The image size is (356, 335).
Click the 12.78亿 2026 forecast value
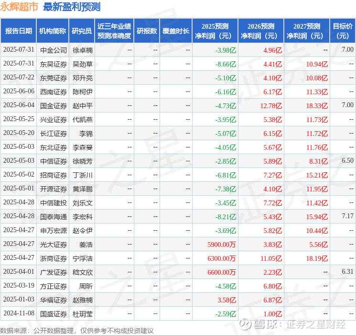coord(271,106)
